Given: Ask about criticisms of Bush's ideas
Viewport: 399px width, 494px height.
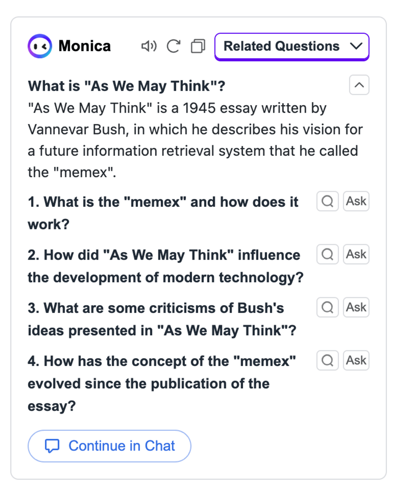Looking at the screenshot, I should click(356, 307).
